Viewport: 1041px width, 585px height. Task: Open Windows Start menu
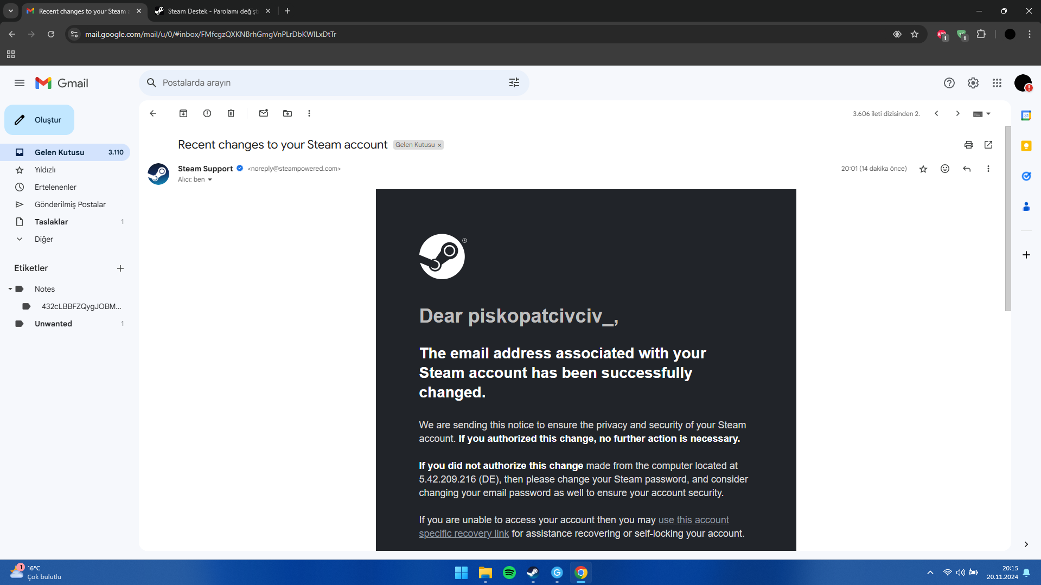click(461, 573)
